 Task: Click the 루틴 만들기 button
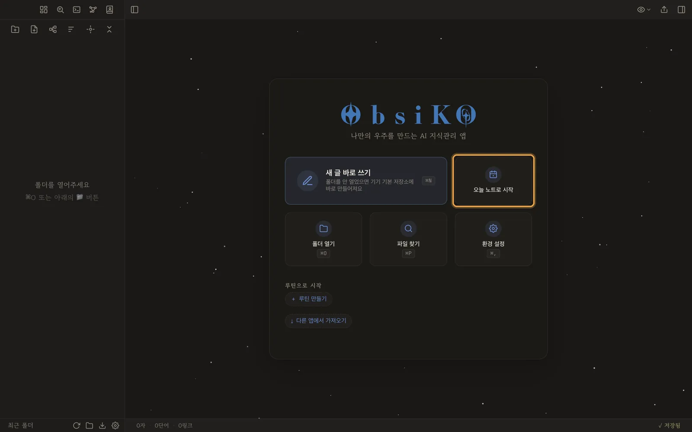309,299
